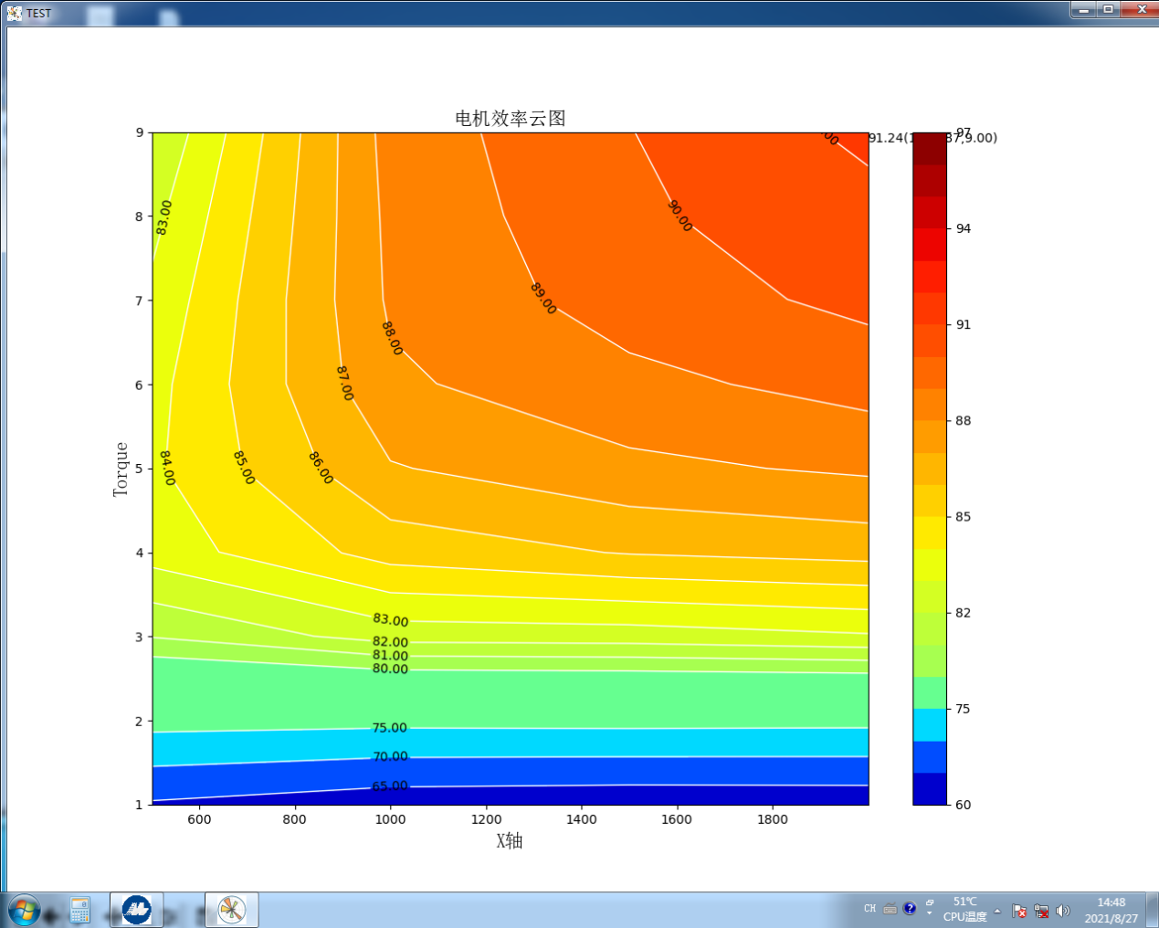Click the chart title 电机效率云图
The image size is (1159, 928).
(511, 119)
